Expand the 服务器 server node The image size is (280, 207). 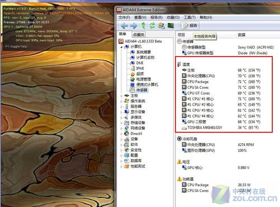[122, 107]
